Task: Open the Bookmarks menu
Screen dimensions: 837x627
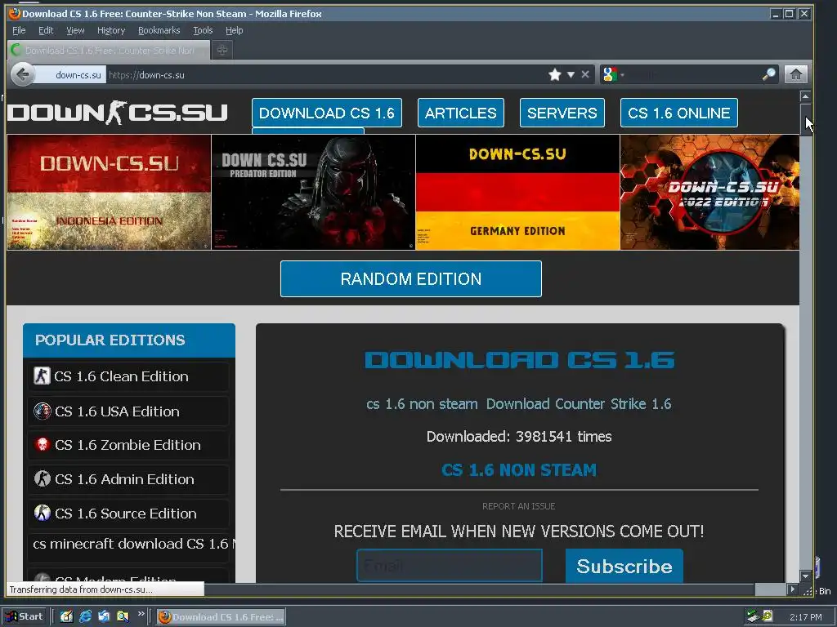Action: point(159,30)
